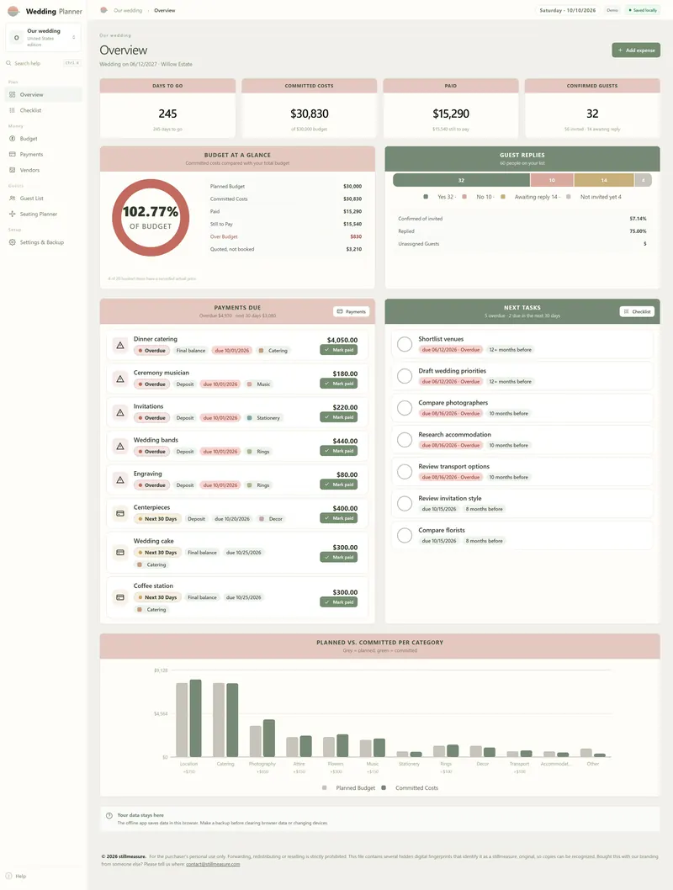Click the Overview grid icon in sidebar

13,95
